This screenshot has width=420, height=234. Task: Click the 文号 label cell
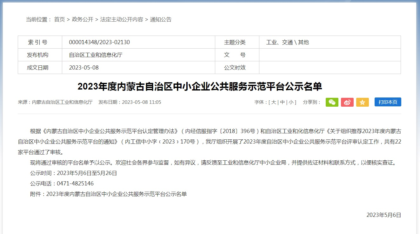tap(237, 55)
